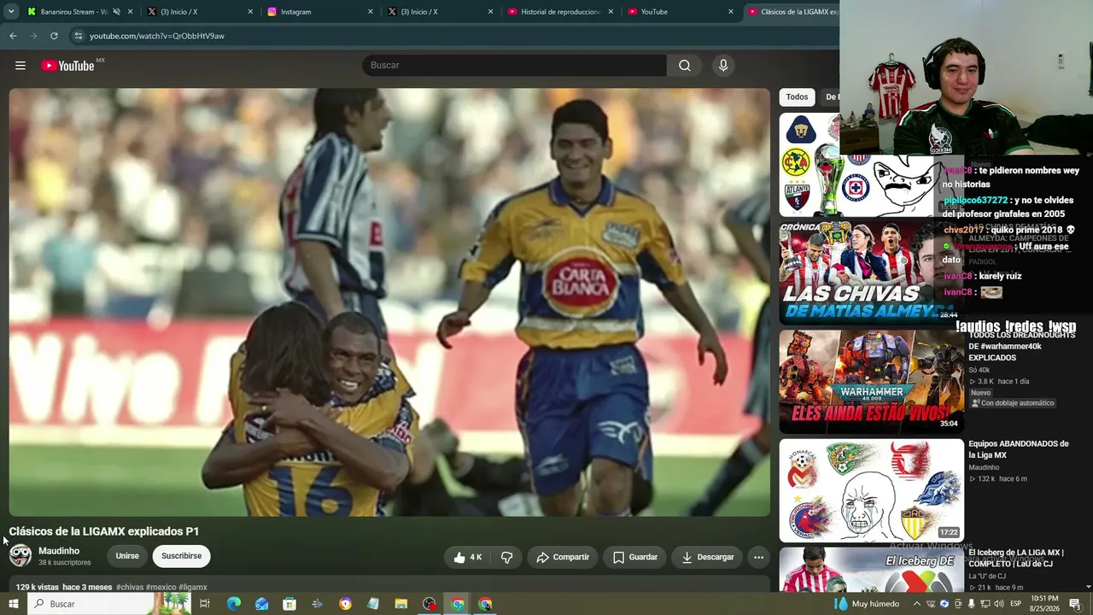Click the browser address bar URL
Viewport: 1093px width, 615px height.
pyautogui.click(x=157, y=36)
